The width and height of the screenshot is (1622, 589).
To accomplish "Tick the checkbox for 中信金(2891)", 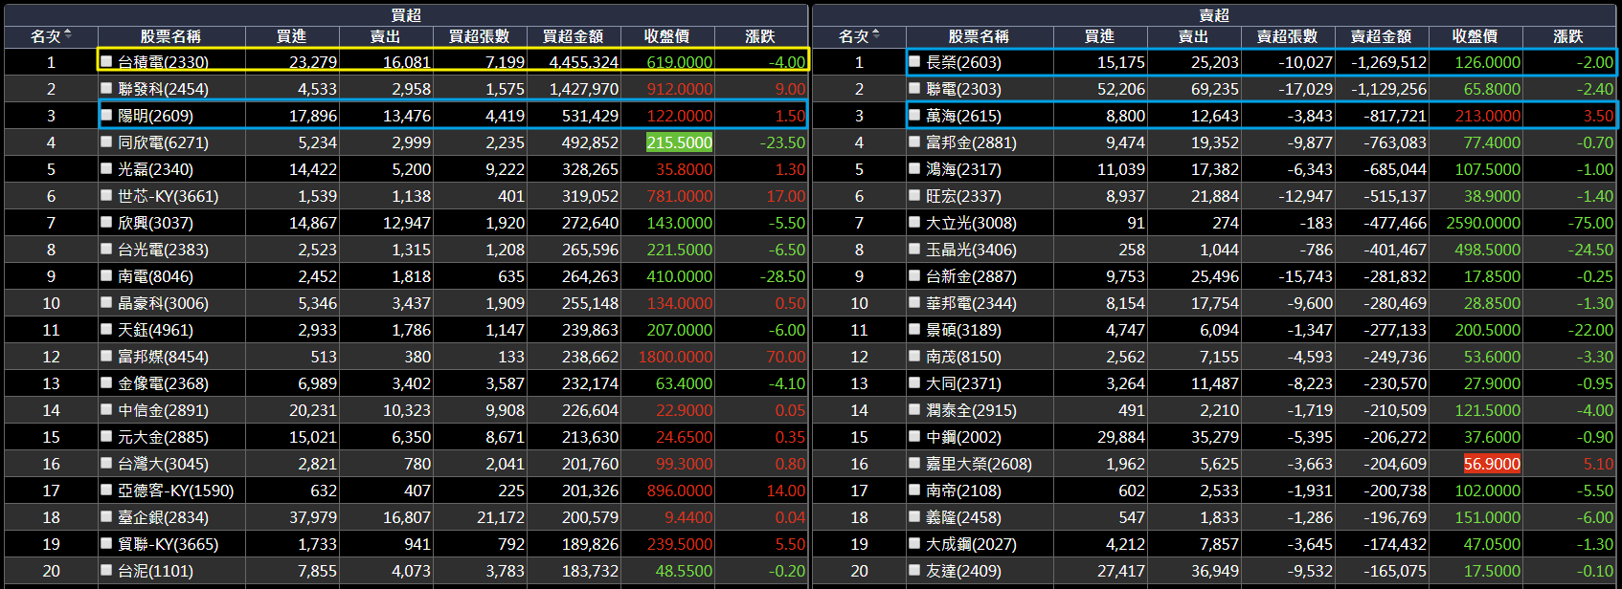I will click(x=107, y=409).
